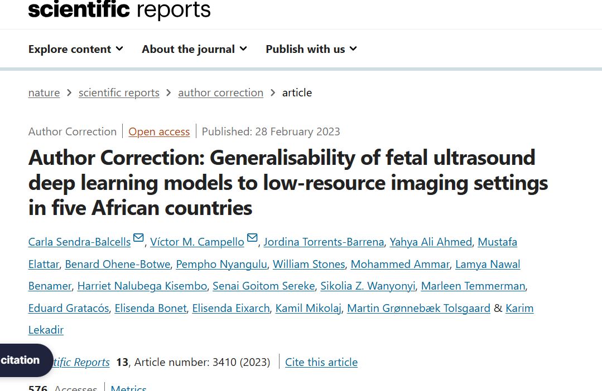Open author Eduard Gratacós link
The image size is (602, 391).
[69, 308]
